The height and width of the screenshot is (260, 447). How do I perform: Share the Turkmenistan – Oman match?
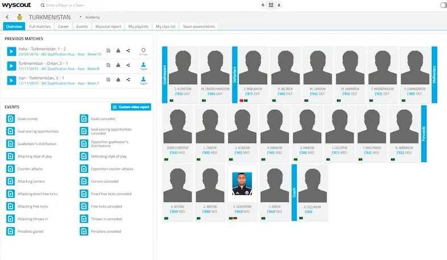(128, 65)
